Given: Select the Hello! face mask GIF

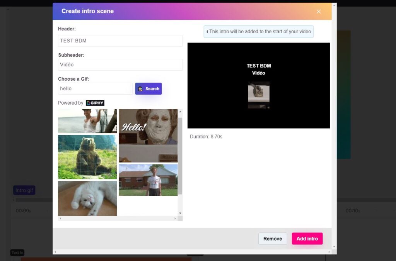Looking at the screenshot, I should click(x=148, y=135).
